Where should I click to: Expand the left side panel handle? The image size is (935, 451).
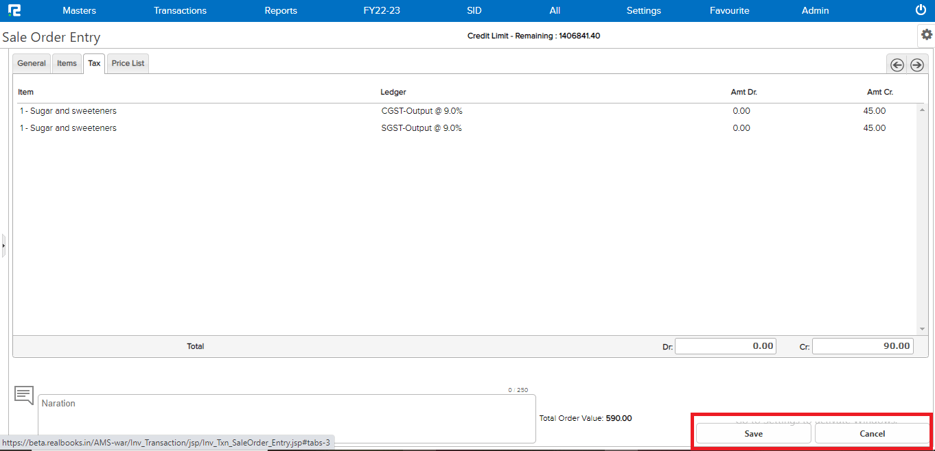(3, 245)
